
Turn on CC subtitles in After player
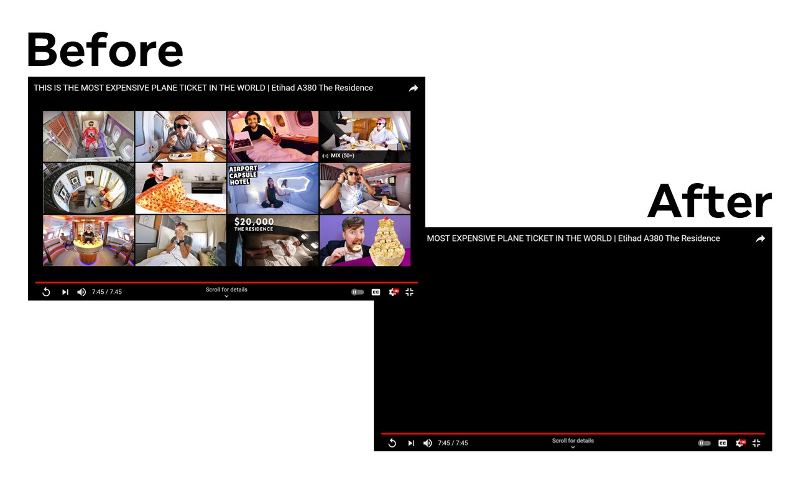tap(723, 443)
